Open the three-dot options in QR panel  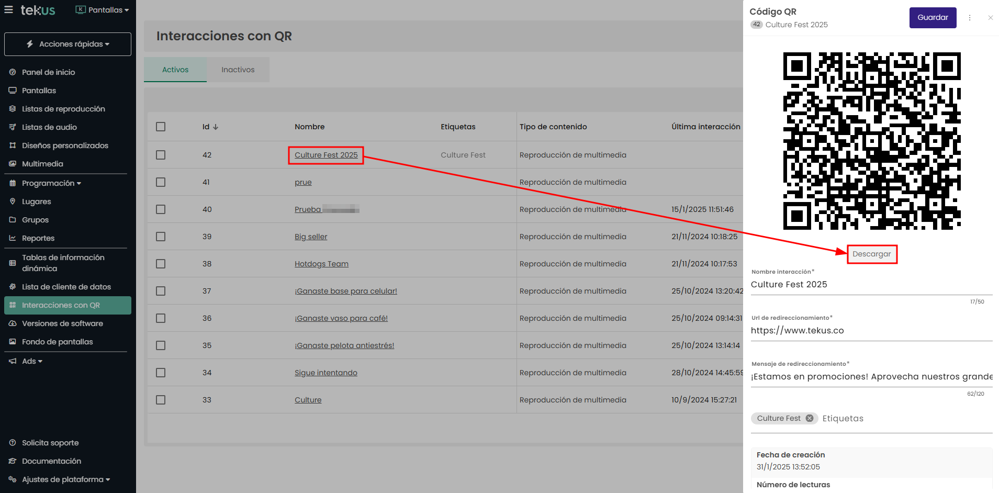pyautogui.click(x=970, y=18)
